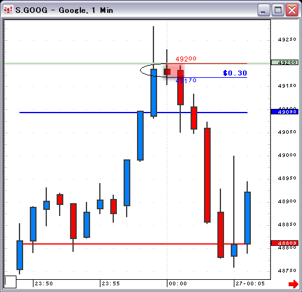The height and width of the screenshot is (292, 302).
Task: Click the 49050 price axis label
Action: pos(287,132)
